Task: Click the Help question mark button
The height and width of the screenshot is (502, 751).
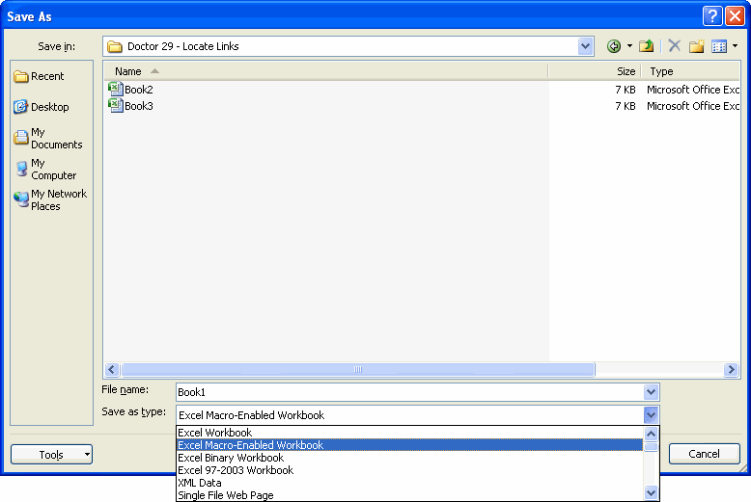Action: tap(712, 16)
